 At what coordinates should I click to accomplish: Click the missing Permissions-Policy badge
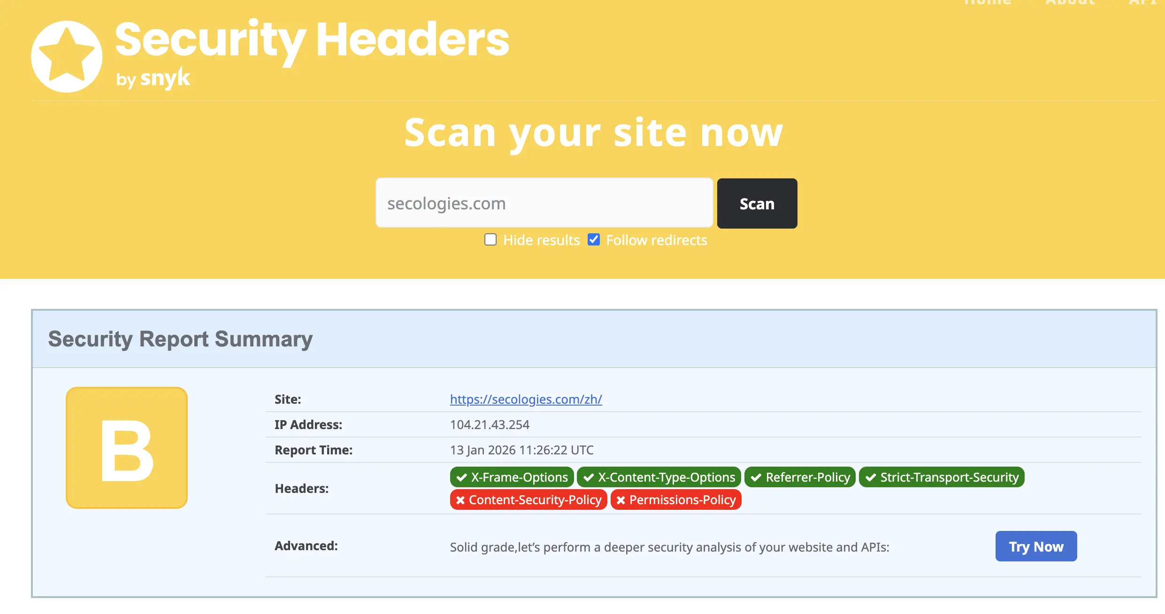676,499
